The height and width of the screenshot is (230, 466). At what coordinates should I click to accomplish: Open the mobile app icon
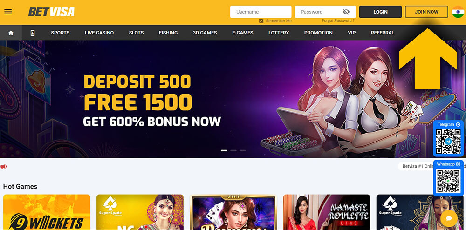[x=33, y=33]
